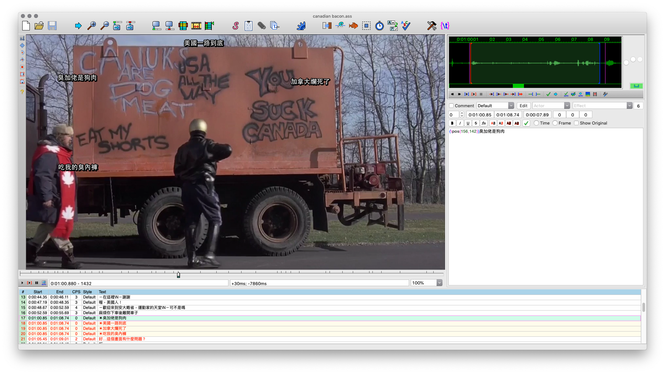Snap subtitle start to video frame
The width and height of the screenshot is (665, 374).
156,25
